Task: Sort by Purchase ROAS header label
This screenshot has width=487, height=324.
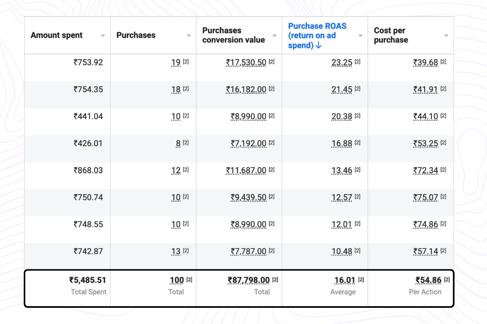Action: coord(317,26)
